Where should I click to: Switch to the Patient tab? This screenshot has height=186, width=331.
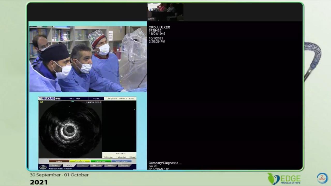[x=55, y=165]
